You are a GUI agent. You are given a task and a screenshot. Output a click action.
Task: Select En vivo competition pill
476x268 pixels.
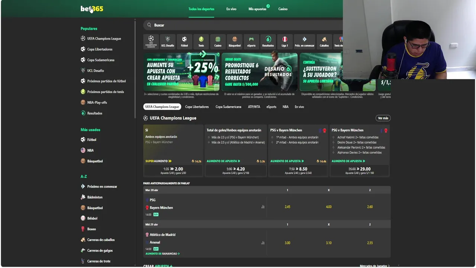click(299, 107)
